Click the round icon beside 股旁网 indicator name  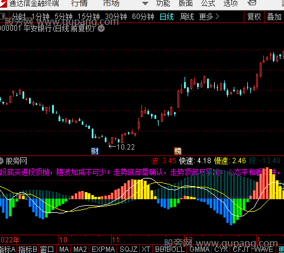(x=2, y=161)
